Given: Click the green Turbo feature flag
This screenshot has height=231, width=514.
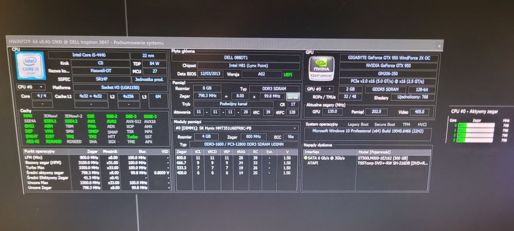Looking at the screenshot, I should [132, 137].
